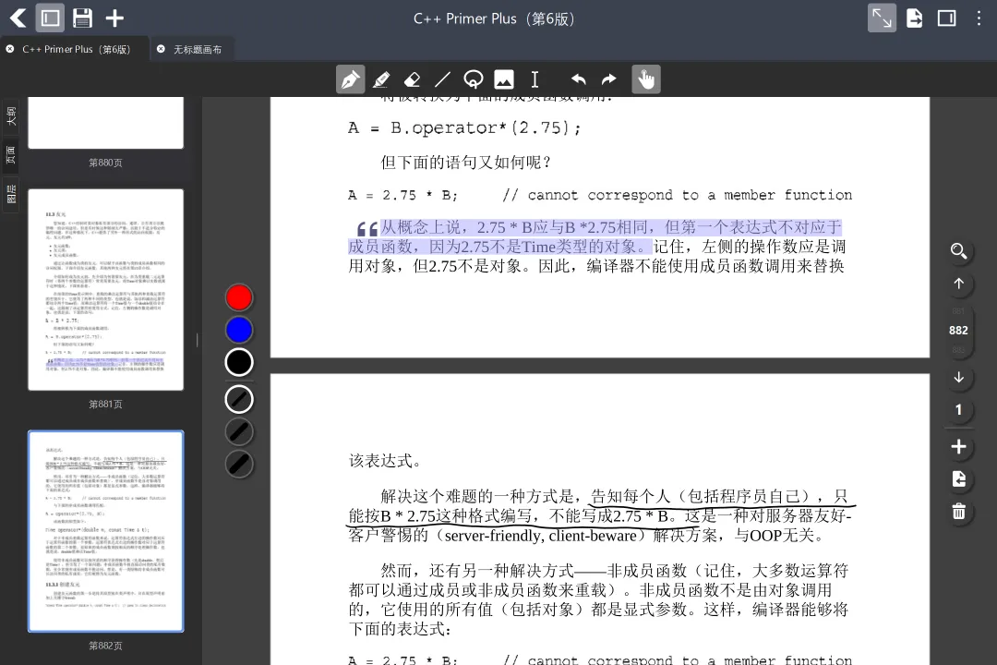Open the three-dot overflow menu

pyautogui.click(x=979, y=18)
